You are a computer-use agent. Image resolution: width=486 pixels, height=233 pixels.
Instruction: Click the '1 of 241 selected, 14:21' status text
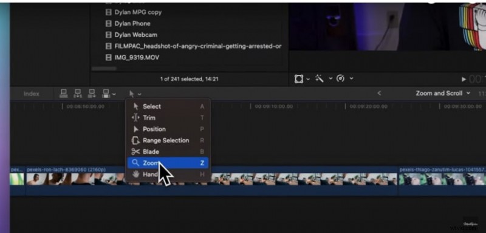189,79
